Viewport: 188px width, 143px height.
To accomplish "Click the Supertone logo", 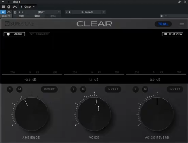I will (19, 24).
